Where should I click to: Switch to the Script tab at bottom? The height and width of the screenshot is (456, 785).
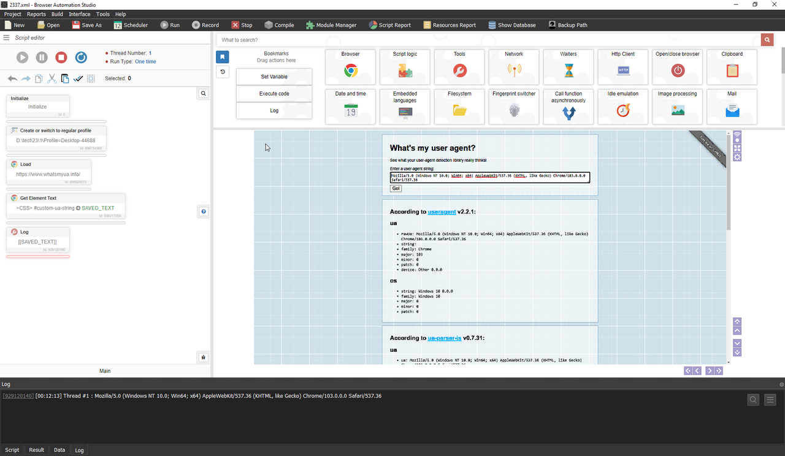[12, 450]
